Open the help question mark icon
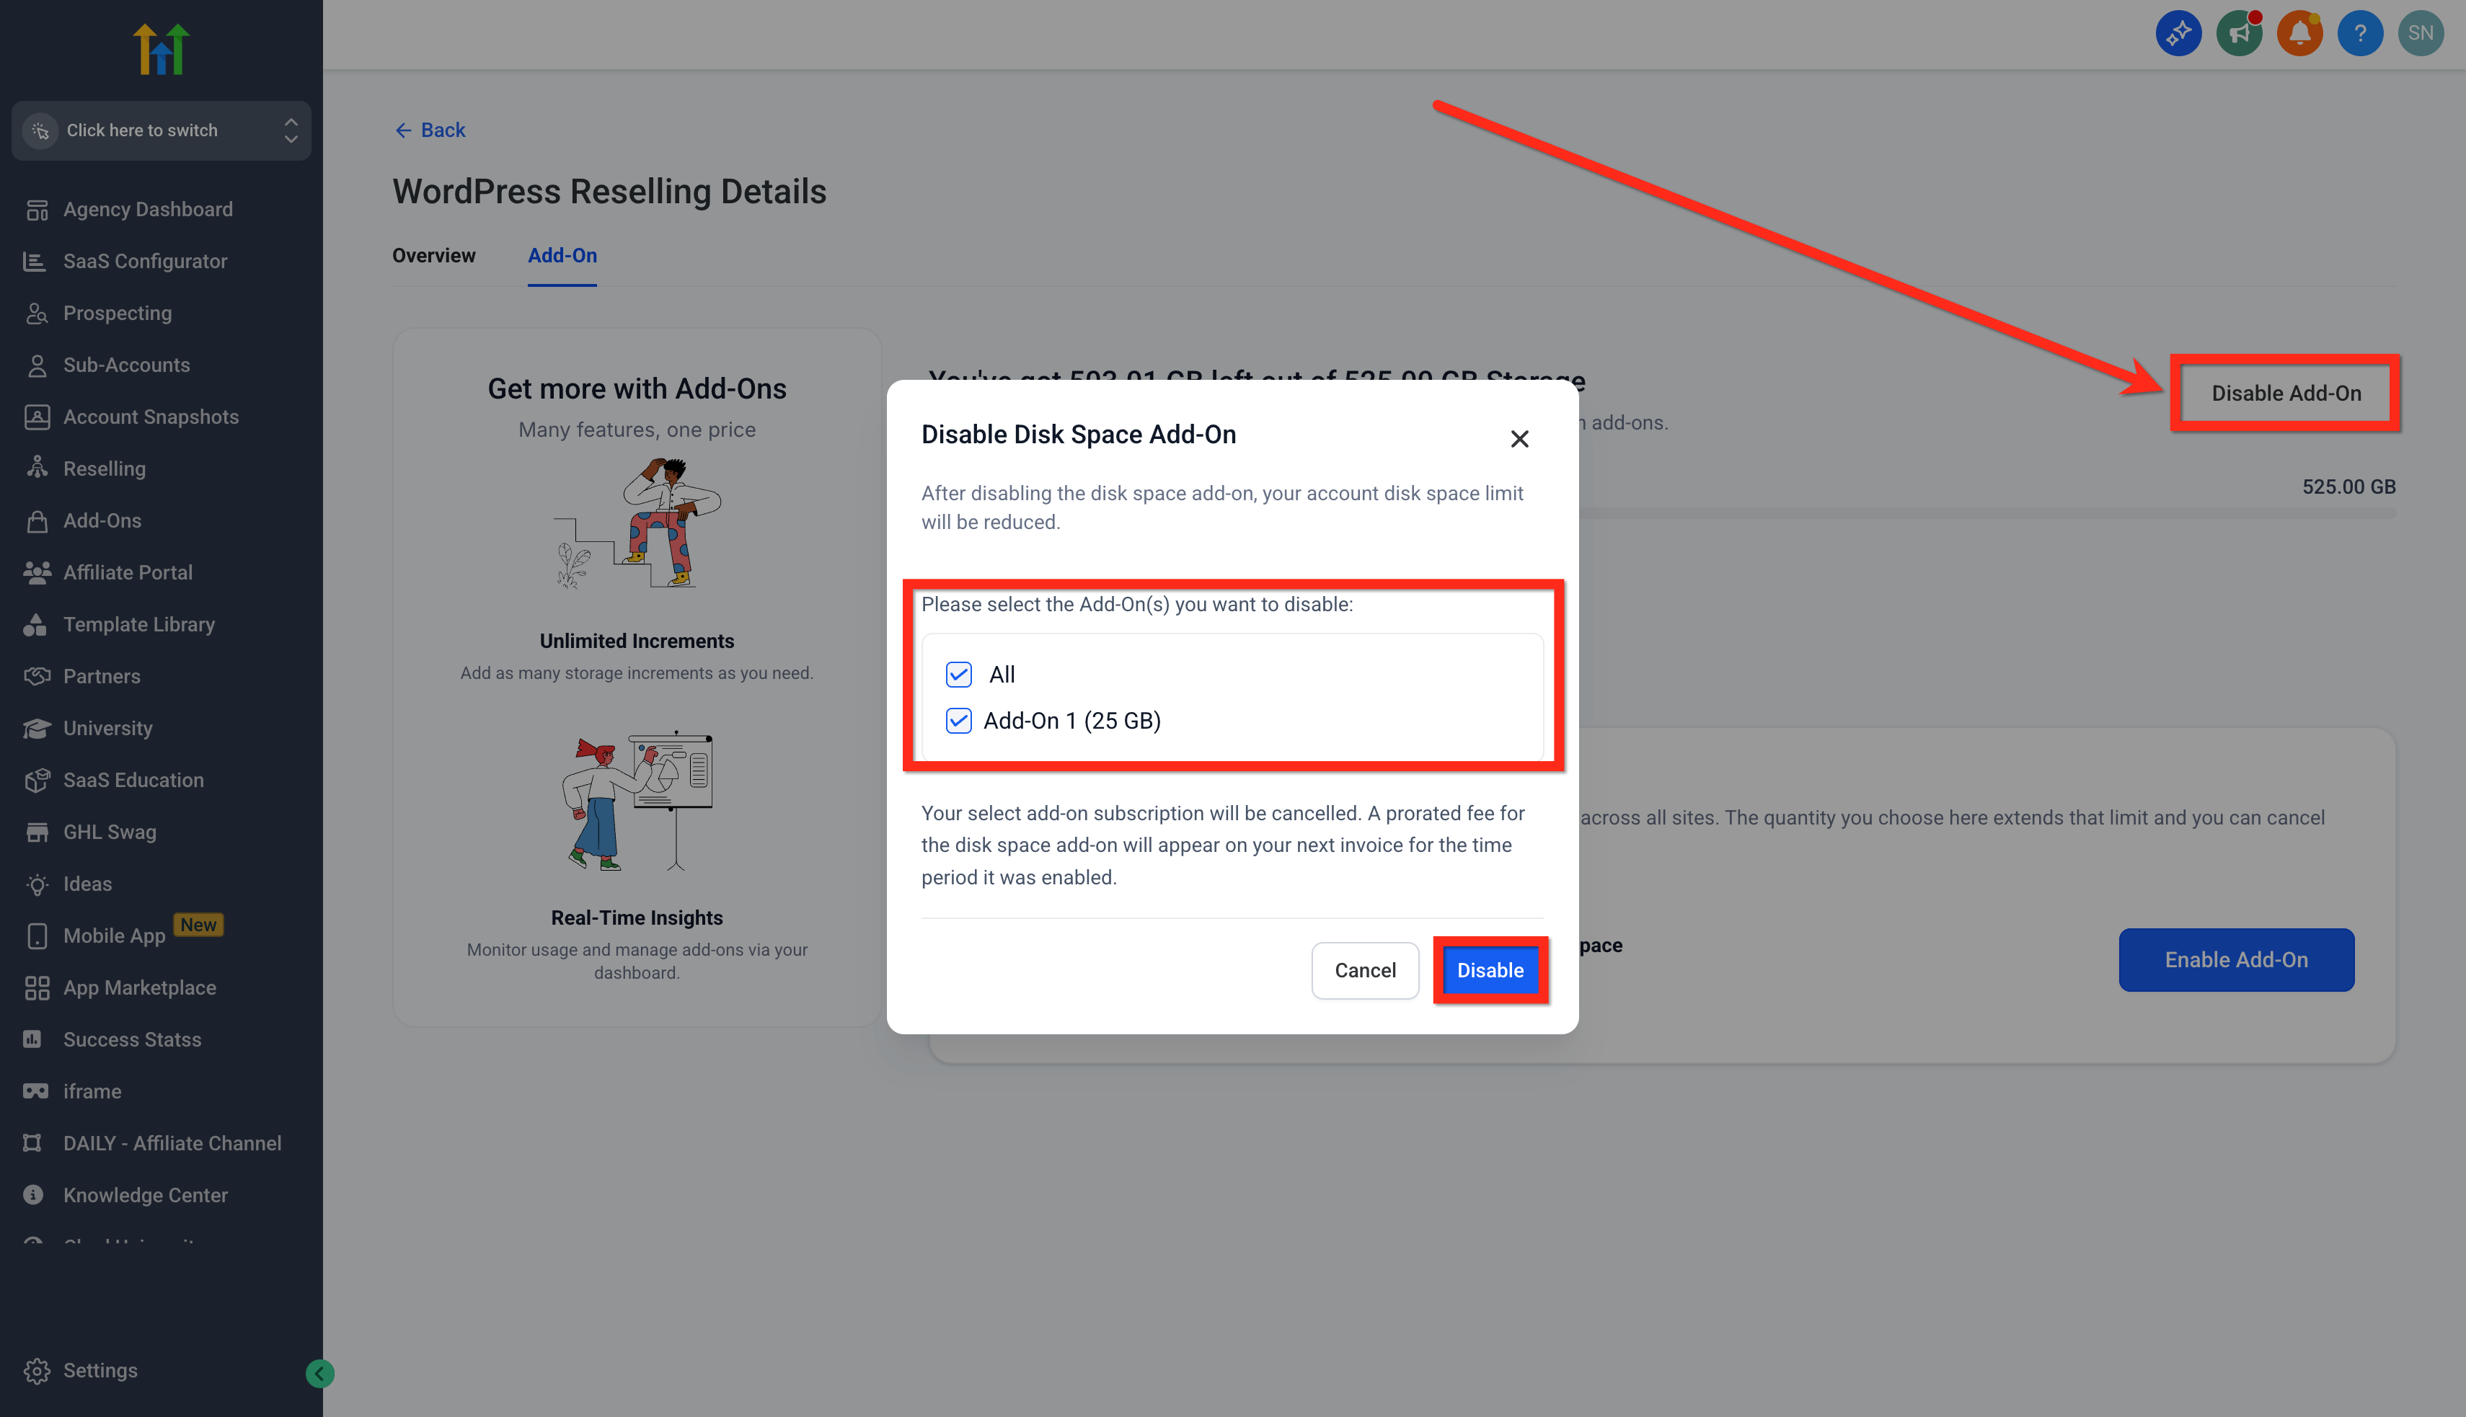This screenshot has width=2466, height=1417. [2360, 34]
